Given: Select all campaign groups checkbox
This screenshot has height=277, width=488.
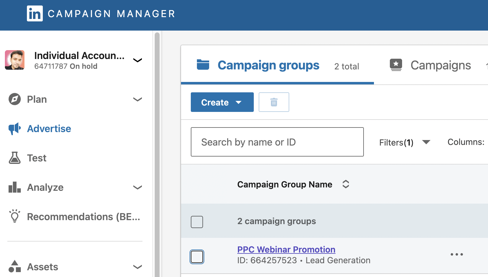Looking at the screenshot, I should pos(197,222).
